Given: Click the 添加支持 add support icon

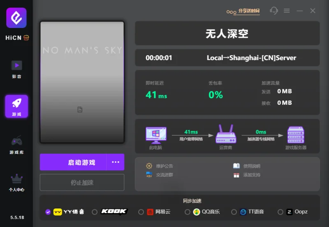Looking at the screenshot, I should [236, 175].
